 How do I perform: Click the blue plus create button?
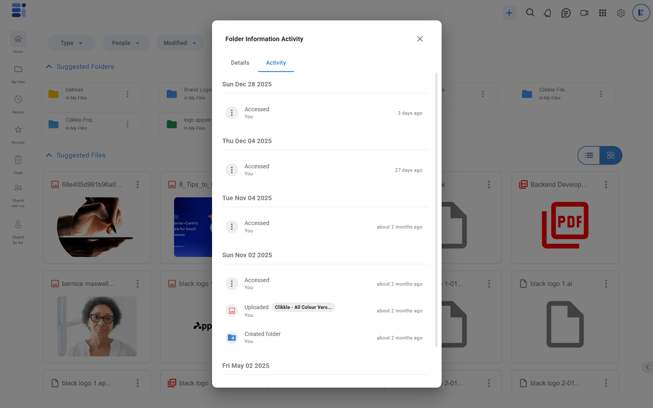tap(509, 13)
